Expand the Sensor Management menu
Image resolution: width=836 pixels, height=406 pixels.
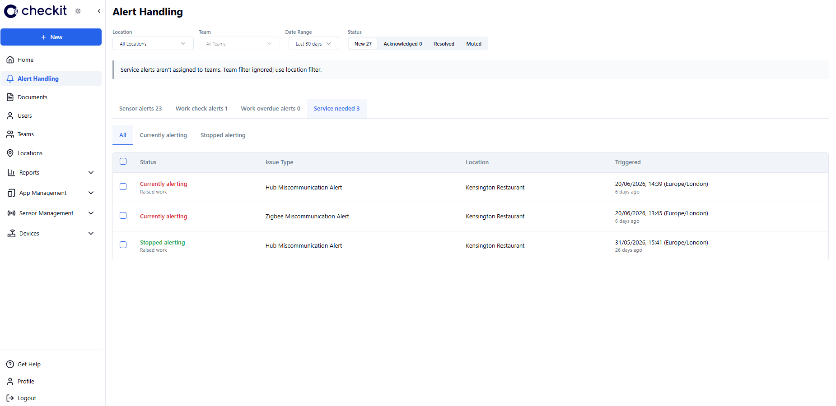[51, 213]
